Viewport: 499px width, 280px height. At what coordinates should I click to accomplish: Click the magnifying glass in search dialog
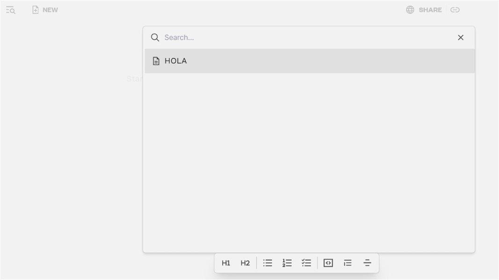pos(155,37)
